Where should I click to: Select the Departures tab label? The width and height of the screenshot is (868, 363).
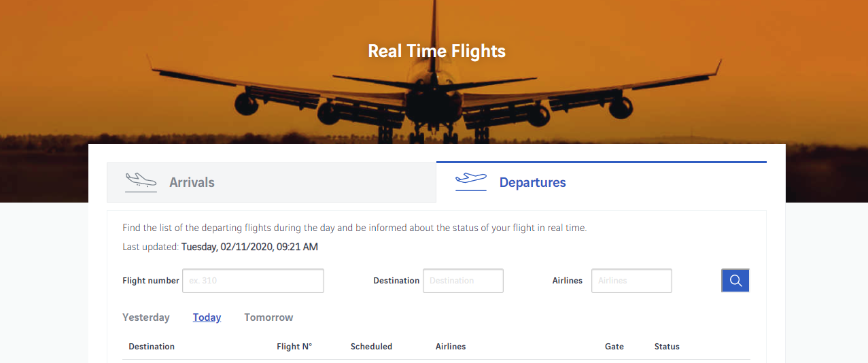click(x=532, y=182)
